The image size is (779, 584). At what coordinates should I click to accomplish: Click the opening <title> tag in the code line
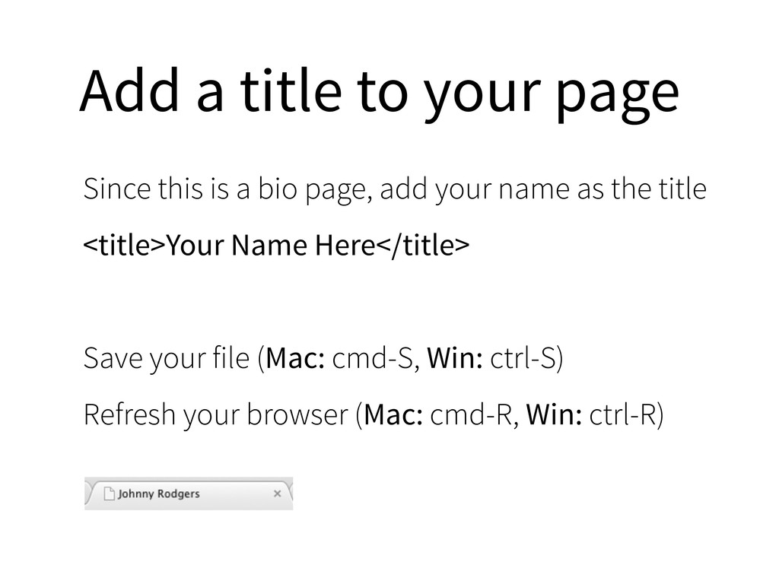124,246
